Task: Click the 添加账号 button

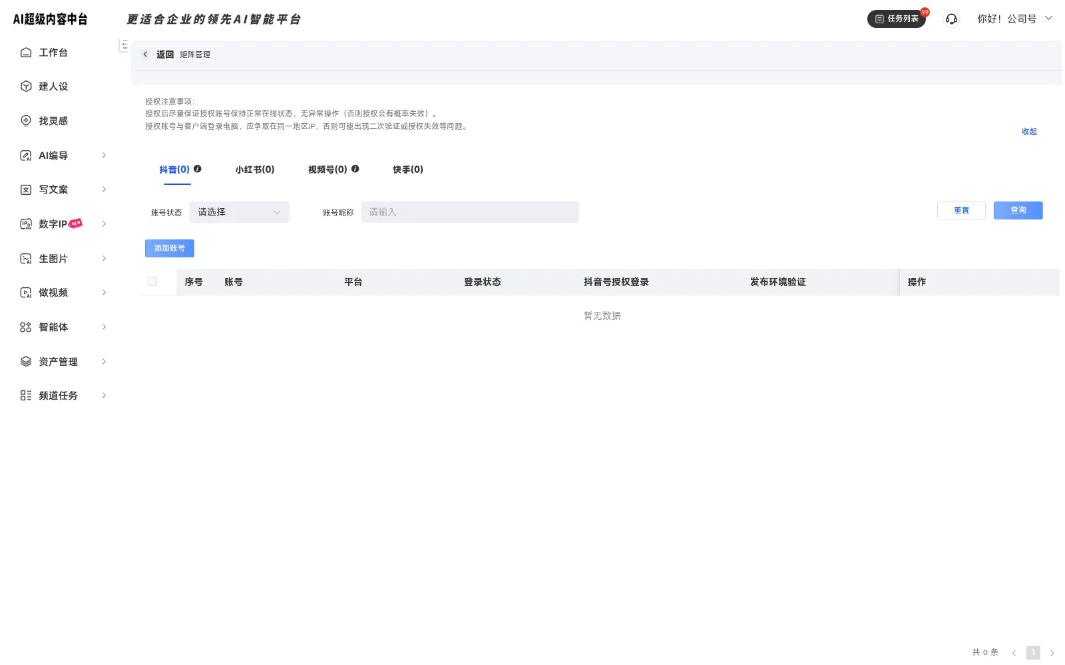Action: tap(170, 248)
